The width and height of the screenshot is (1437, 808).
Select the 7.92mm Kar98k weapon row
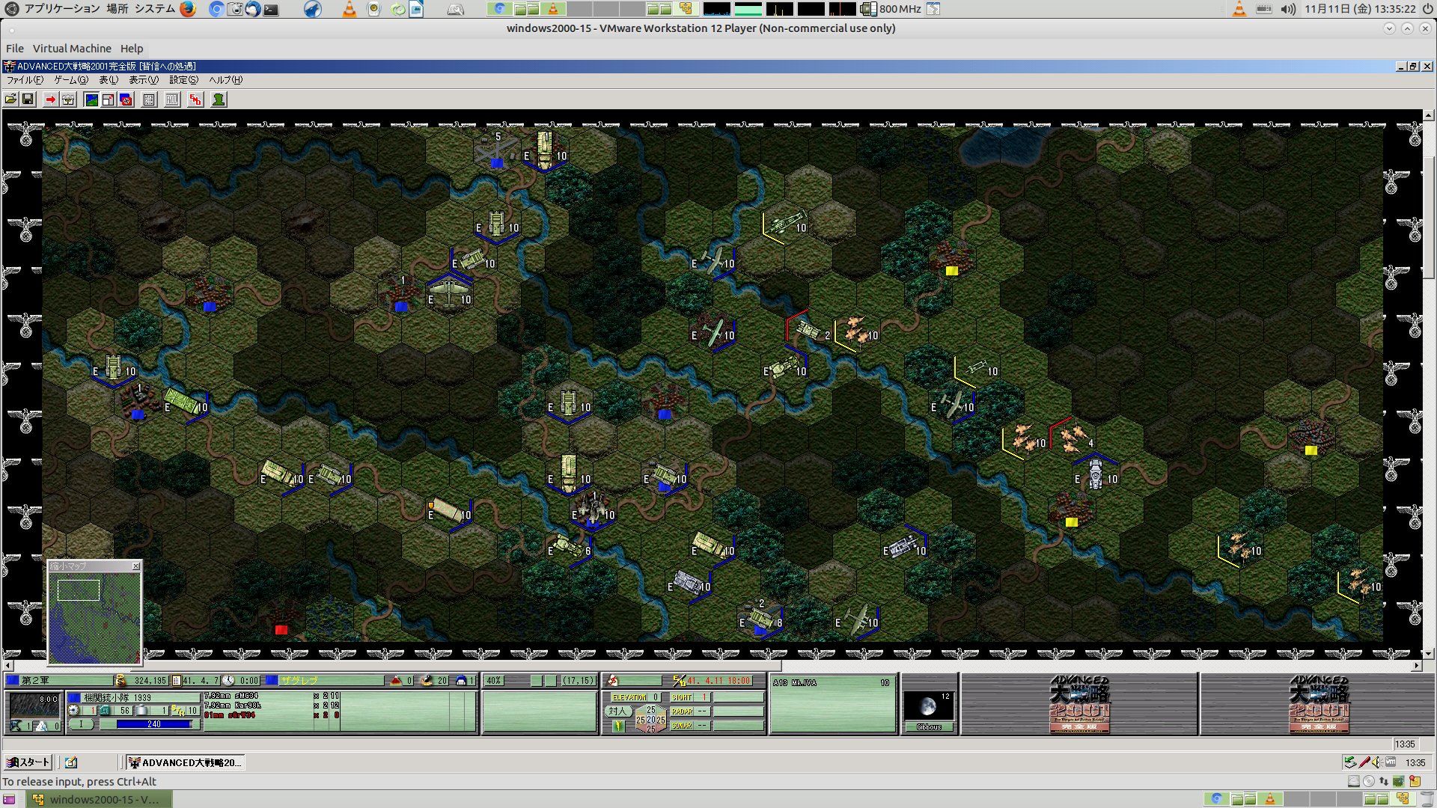point(272,706)
